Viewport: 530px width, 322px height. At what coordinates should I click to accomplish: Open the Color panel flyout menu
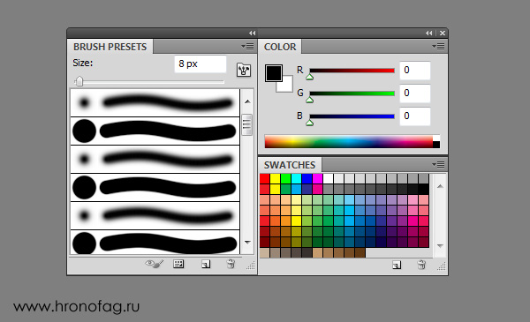pyautogui.click(x=438, y=46)
